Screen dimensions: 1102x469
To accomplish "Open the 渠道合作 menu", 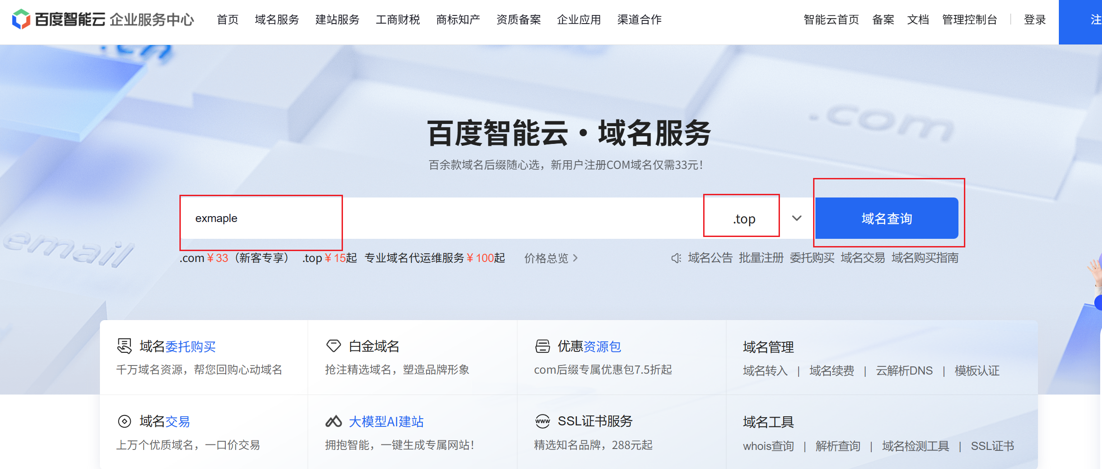I will click(640, 20).
